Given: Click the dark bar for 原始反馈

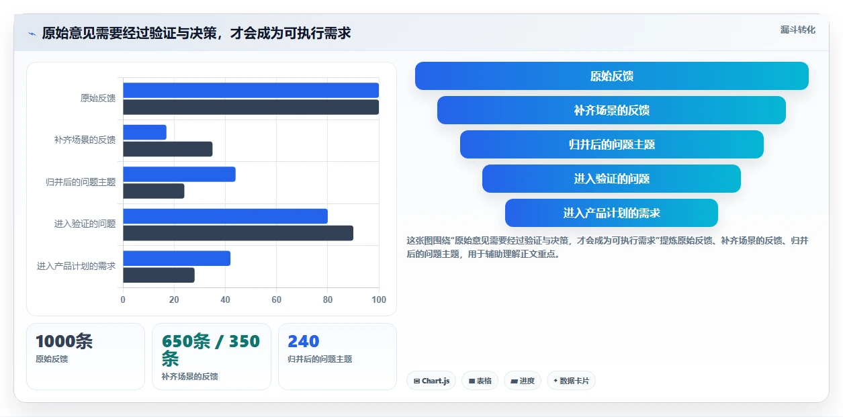Looking at the screenshot, I should tap(251, 107).
